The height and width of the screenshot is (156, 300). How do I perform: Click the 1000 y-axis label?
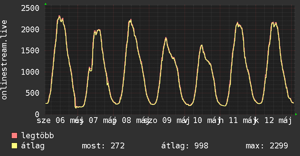point(30,72)
